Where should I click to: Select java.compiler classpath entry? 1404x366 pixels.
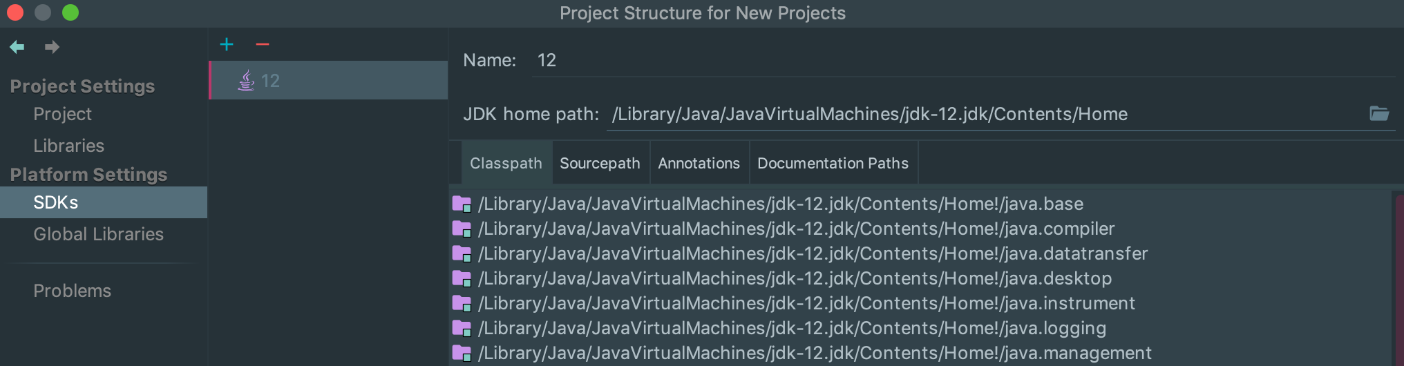pos(796,229)
